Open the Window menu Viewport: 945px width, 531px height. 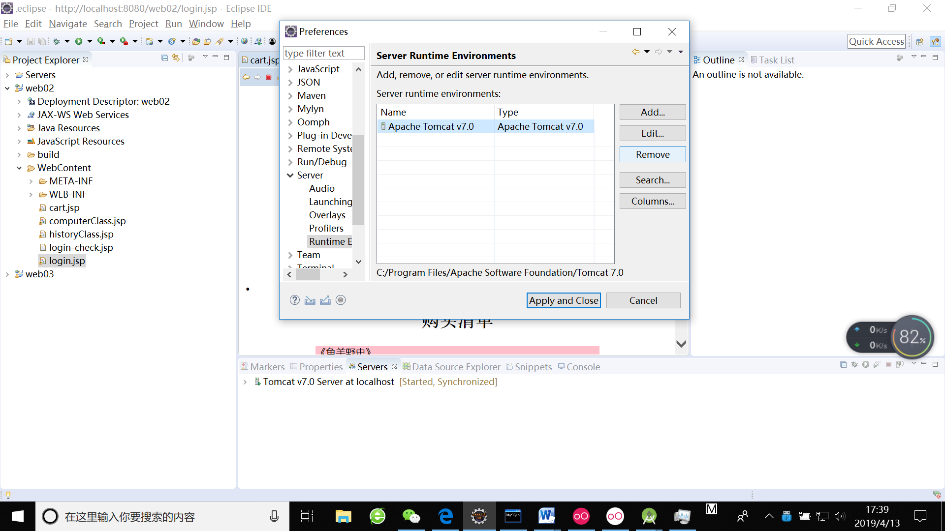click(206, 24)
